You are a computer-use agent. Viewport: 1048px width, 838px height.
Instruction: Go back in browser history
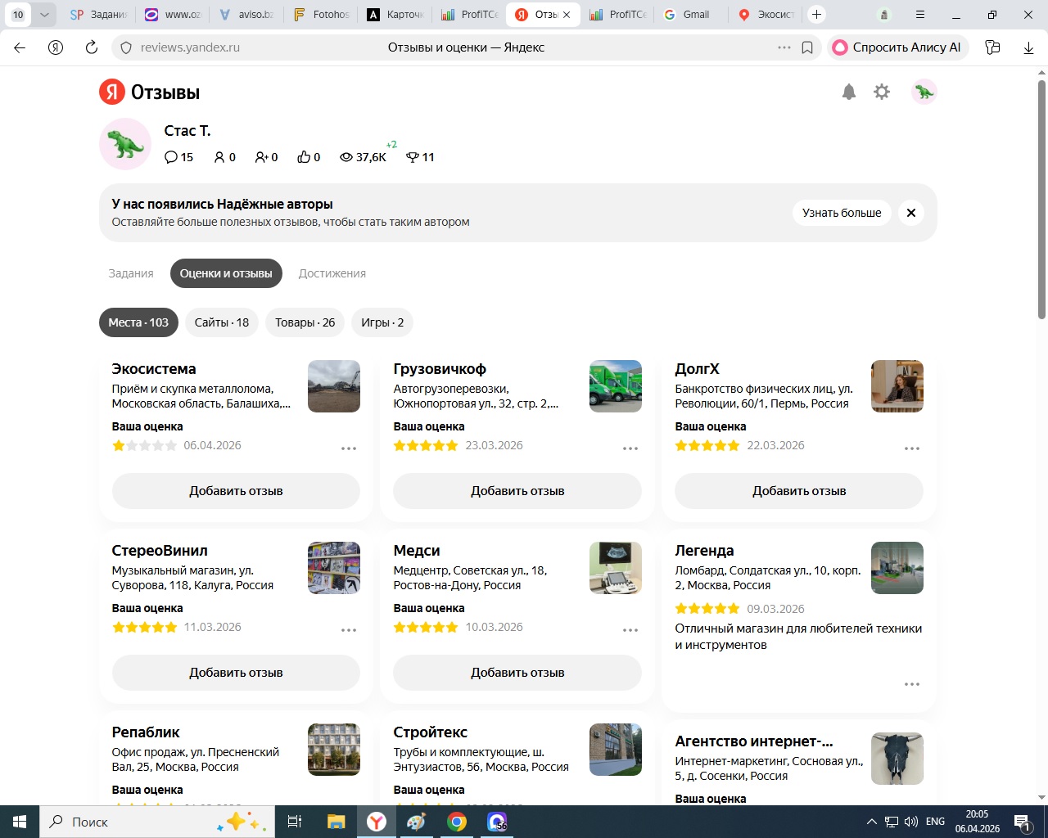coord(20,47)
